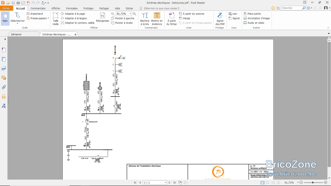Open signatures panel in left sidebar
Viewport: 331px width, 186px height.
point(4,106)
